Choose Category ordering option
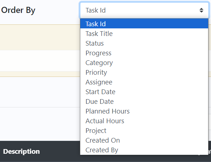The height and width of the screenshot is (162, 211). tap(144, 63)
